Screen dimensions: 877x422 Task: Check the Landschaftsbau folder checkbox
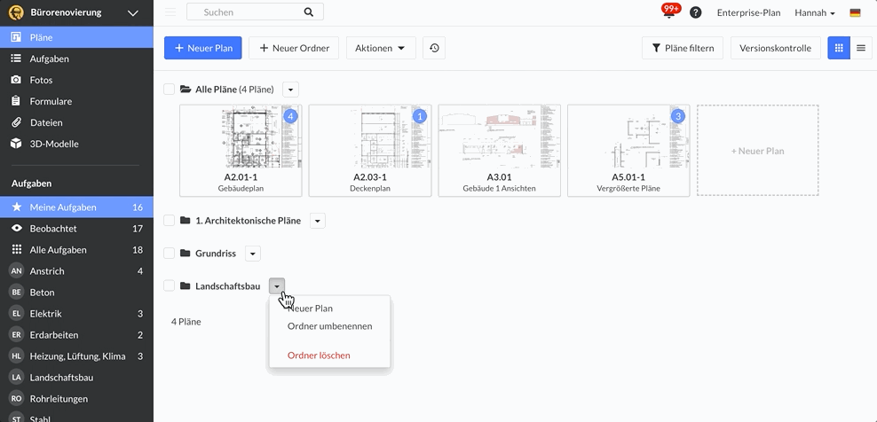click(169, 285)
